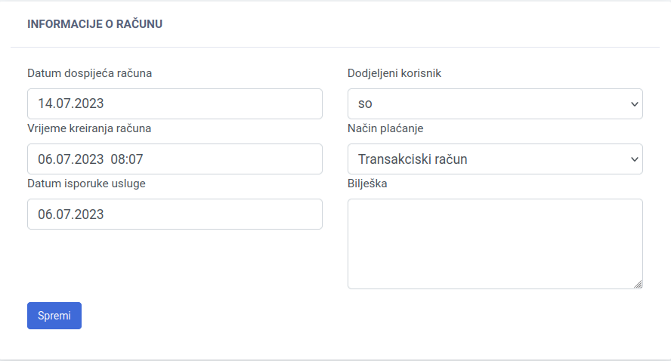Click the chevron arrow on Dodjeljeni korisnik
This screenshot has height=361, width=671.
click(x=634, y=104)
